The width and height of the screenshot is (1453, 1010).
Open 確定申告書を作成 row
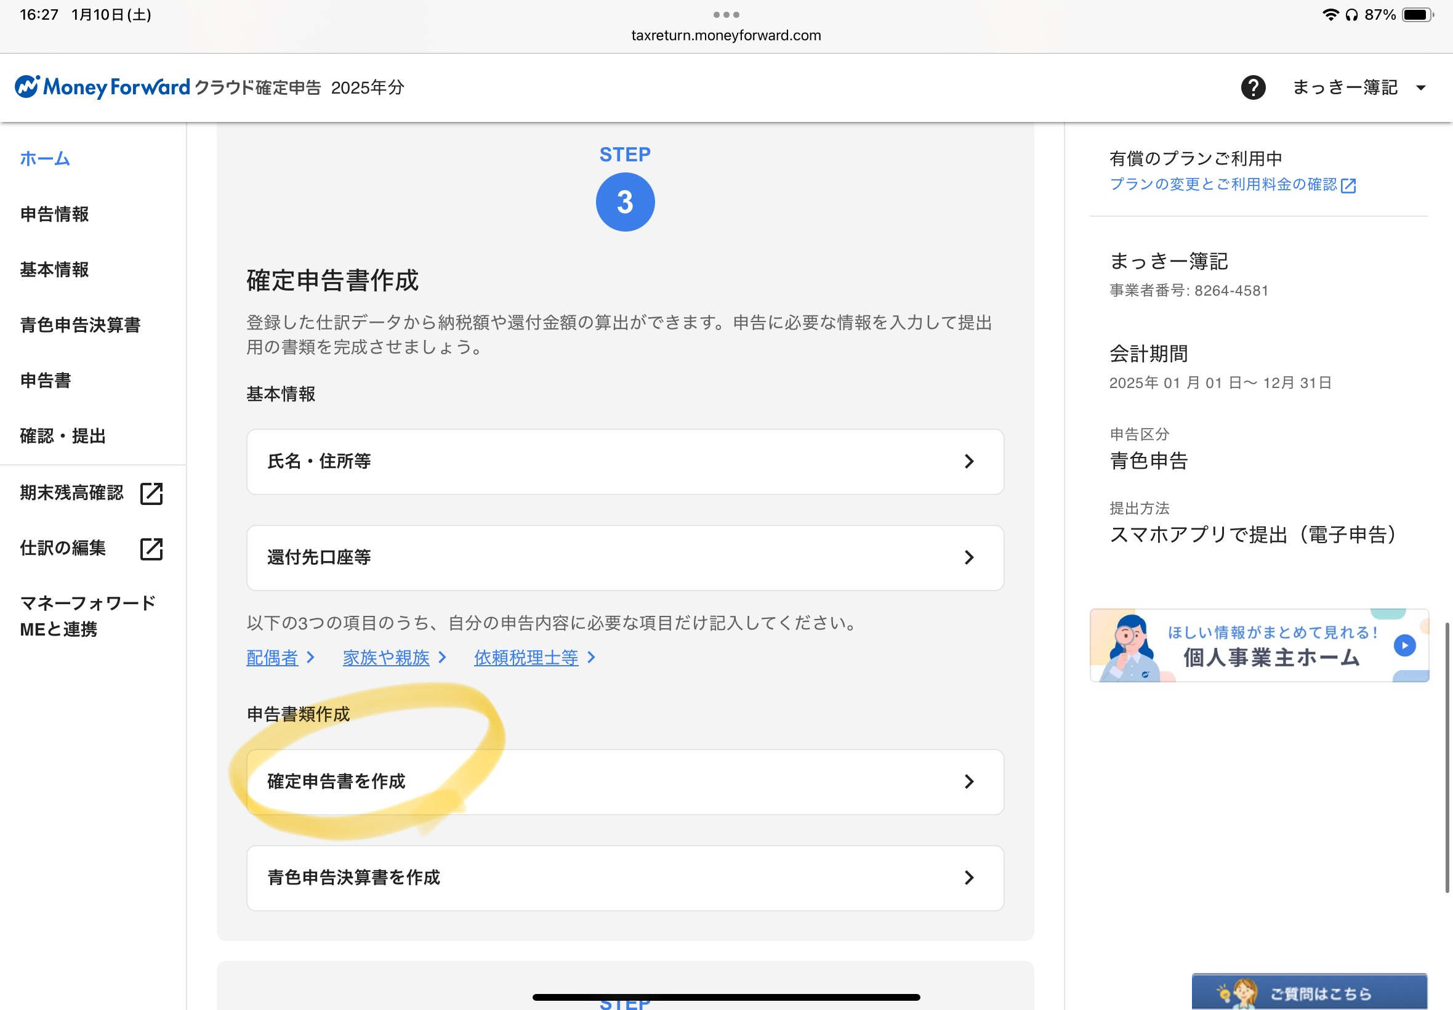point(625,782)
